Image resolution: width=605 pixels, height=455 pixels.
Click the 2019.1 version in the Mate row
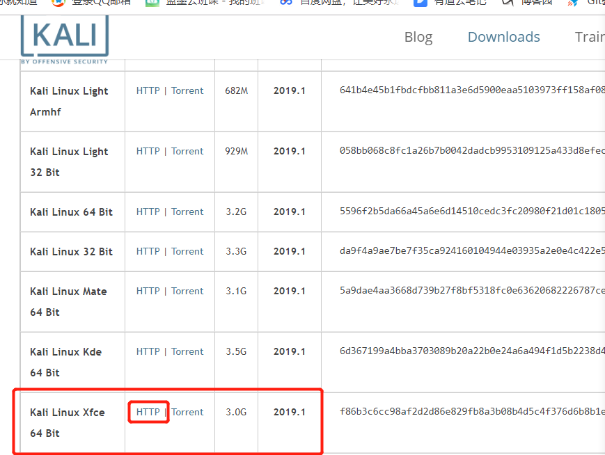(290, 291)
